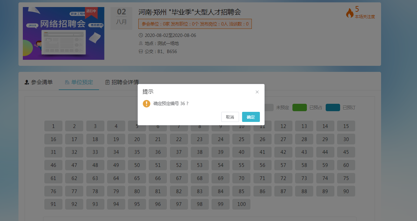417x221 pixels.
Task: Click the location pin icon by 地点
Action: coord(141,43)
